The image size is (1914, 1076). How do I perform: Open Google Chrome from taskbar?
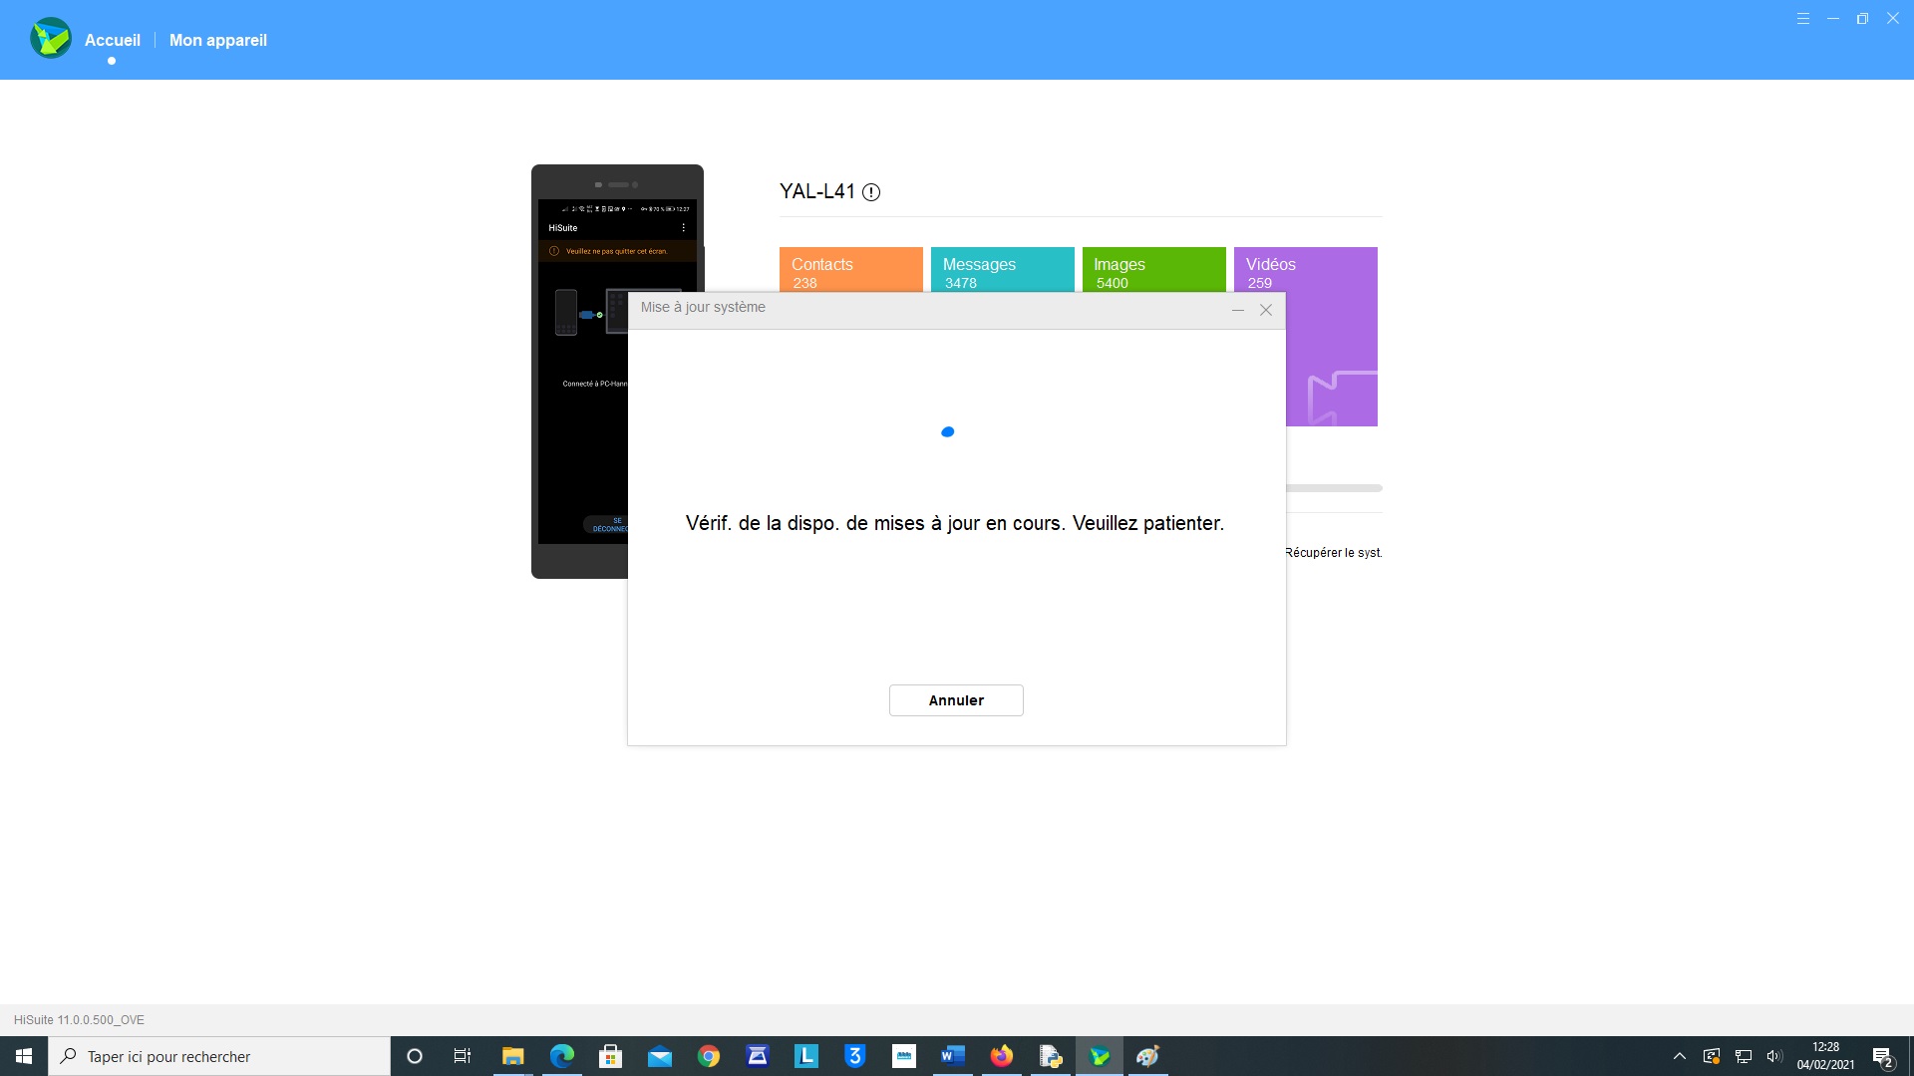click(709, 1056)
